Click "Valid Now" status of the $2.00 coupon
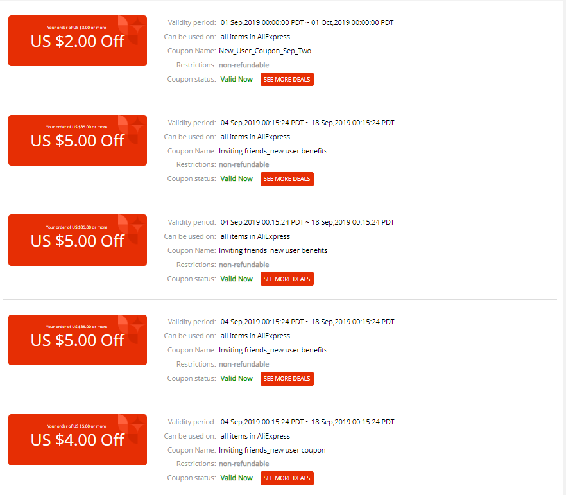 pyautogui.click(x=236, y=79)
